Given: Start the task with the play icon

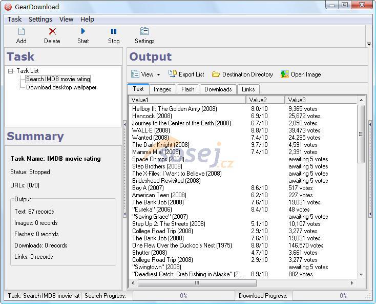Looking at the screenshot, I should point(83,31).
